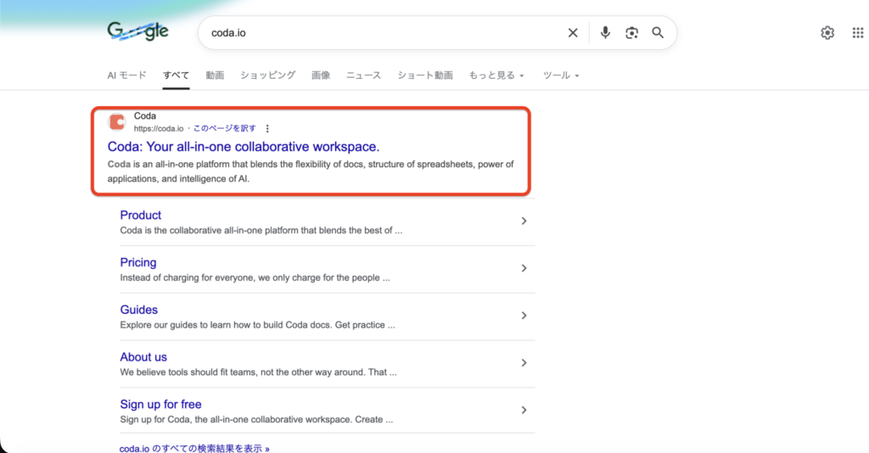Expand the もっと見る dropdown
869x453 pixels.
[496, 75]
